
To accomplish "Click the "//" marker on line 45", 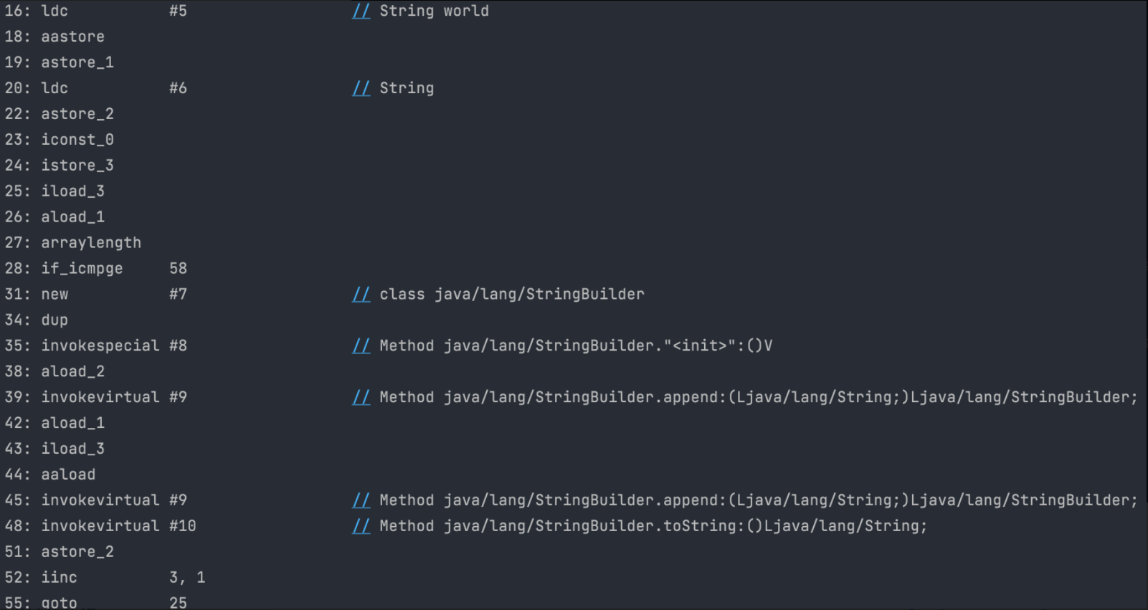I will click(x=361, y=500).
